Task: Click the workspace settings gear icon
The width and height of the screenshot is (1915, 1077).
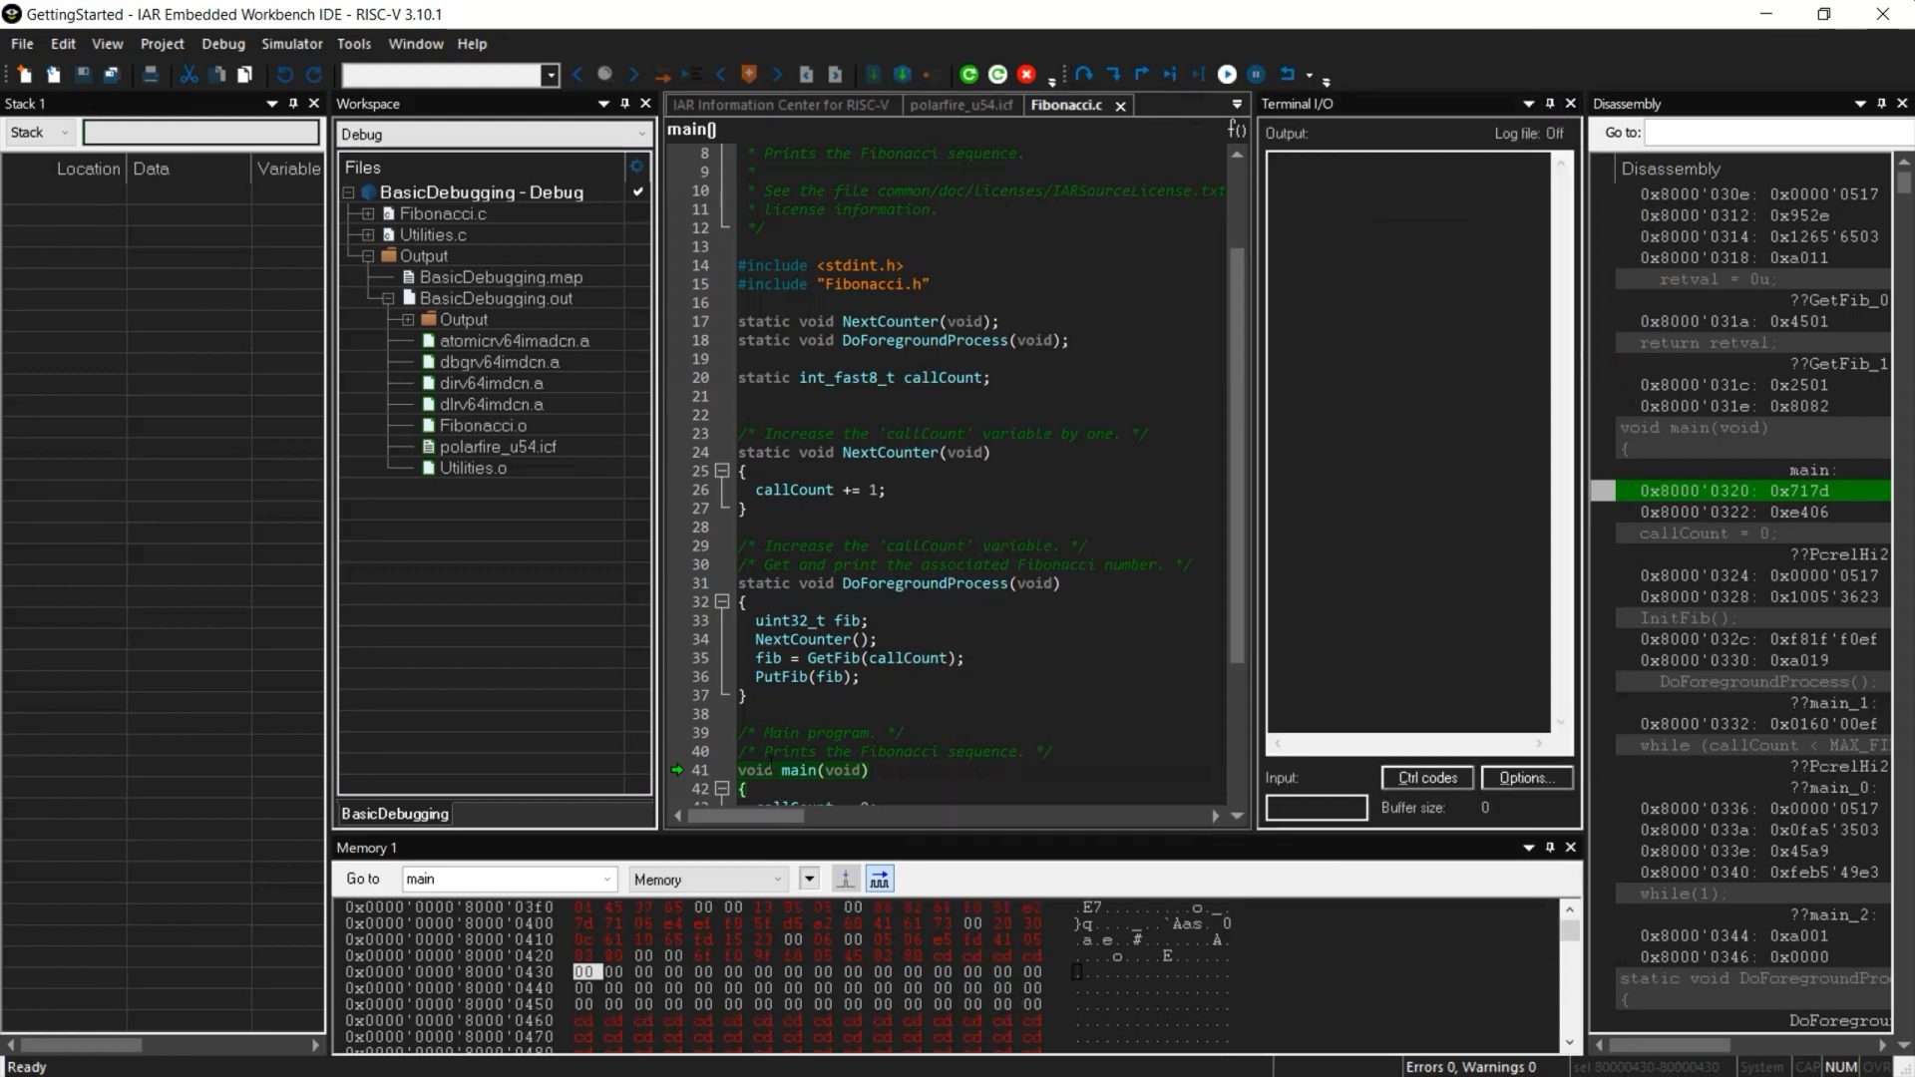Action: point(636,167)
